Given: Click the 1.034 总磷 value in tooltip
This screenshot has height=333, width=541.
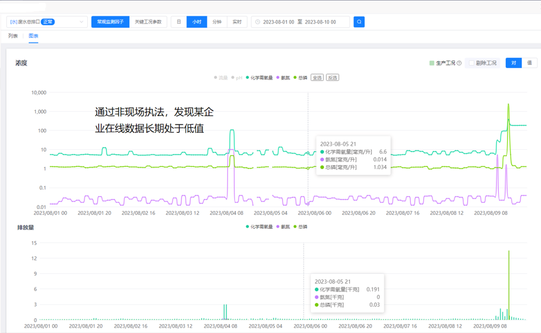Looking at the screenshot, I should click(380, 167).
